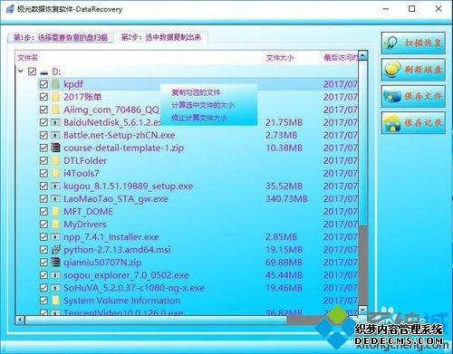Click the vertical scrollbar up arrow
This screenshot has width=453, height=354.
362,55
